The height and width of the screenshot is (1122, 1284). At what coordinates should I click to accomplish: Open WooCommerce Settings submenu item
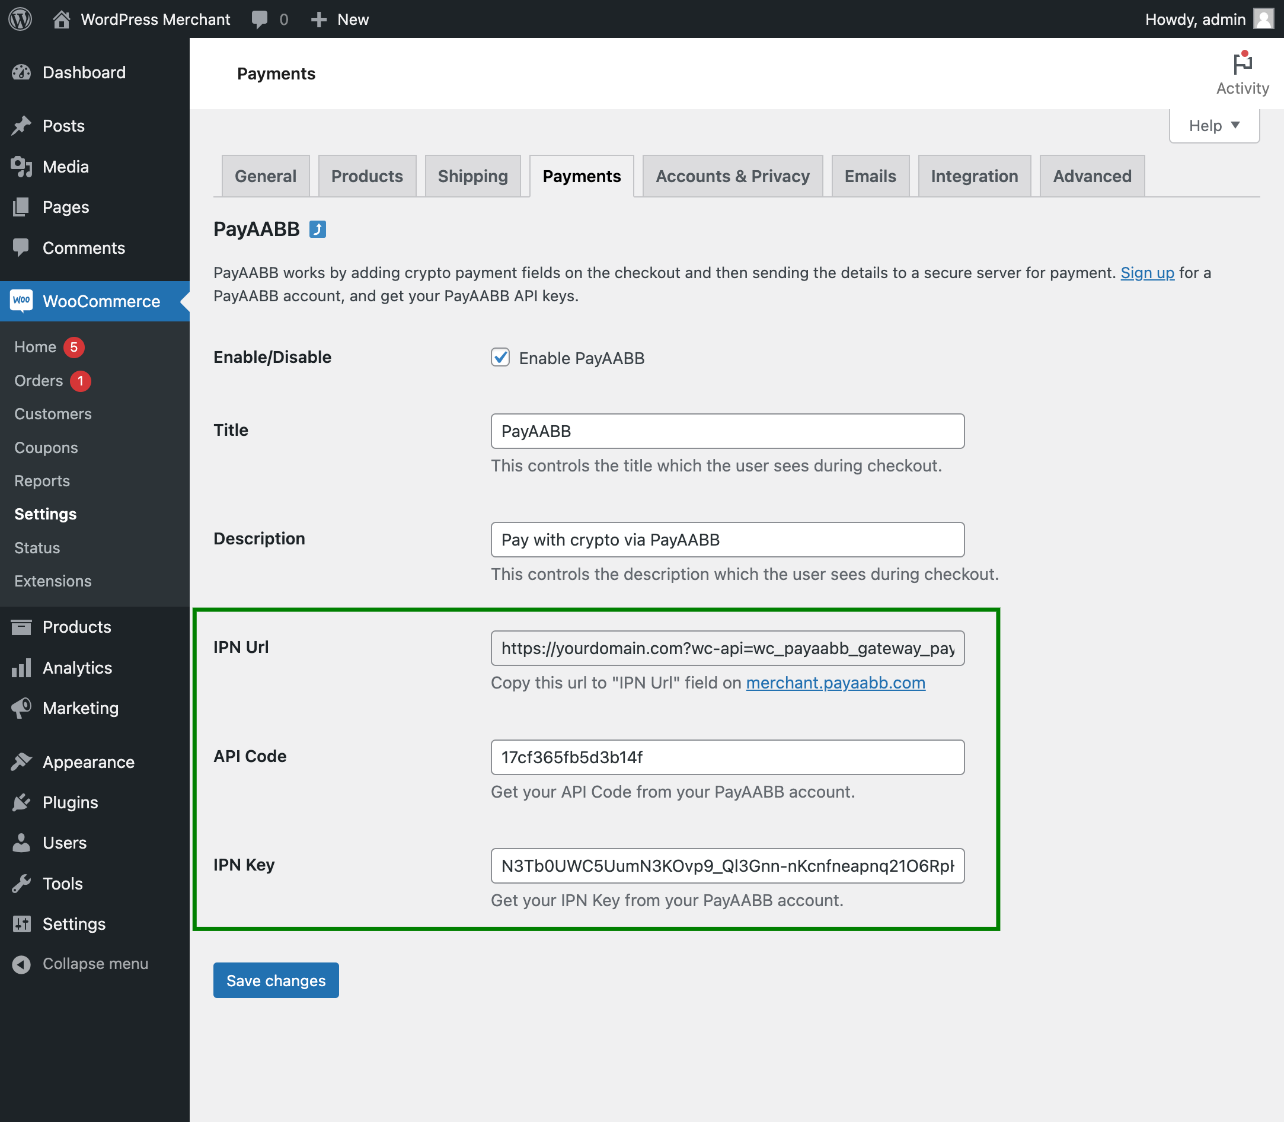click(45, 514)
